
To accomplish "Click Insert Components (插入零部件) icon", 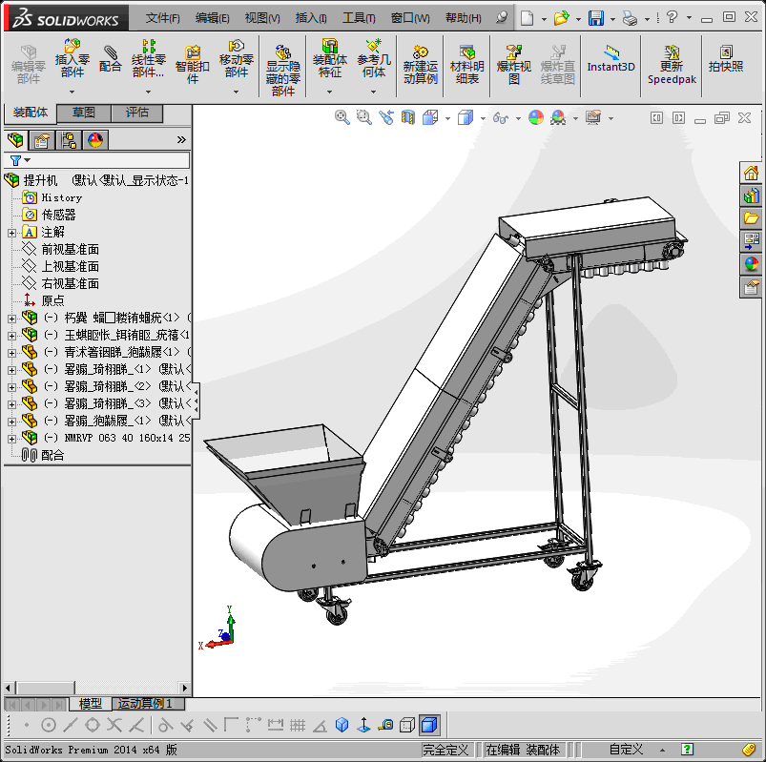I will click(x=72, y=58).
